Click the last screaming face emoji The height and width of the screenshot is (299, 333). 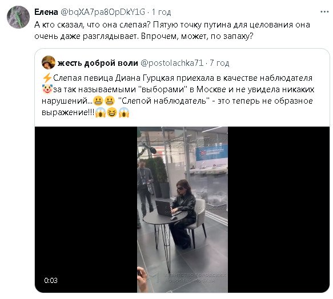click(124, 112)
